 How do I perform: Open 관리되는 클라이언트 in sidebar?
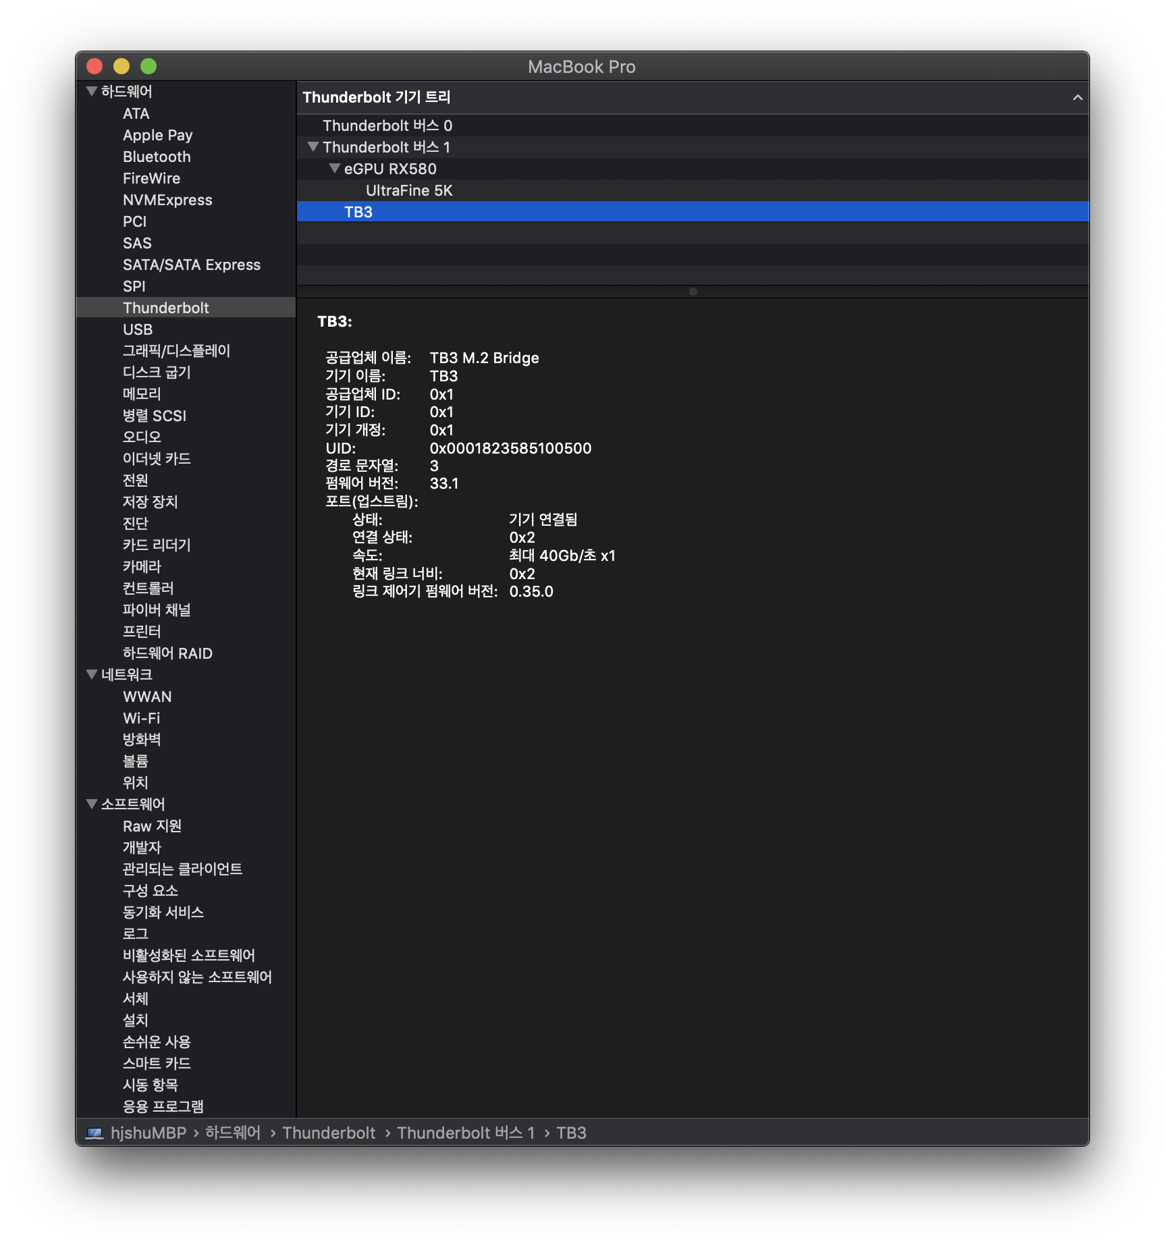point(182,869)
